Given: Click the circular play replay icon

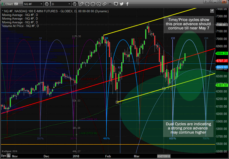Looking at the screenshot, I should 93,4.
